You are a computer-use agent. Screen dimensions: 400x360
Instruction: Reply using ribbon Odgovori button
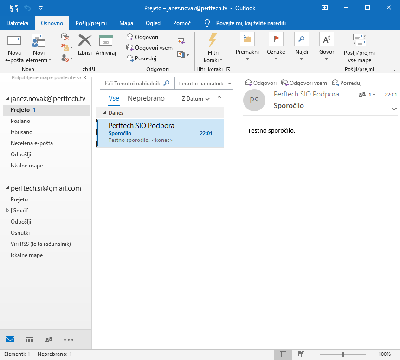click(142, 37)
